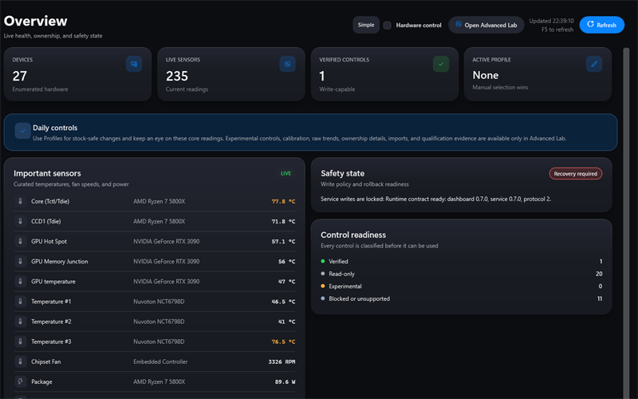This screenshot has width=638, height=399.
Task: Click the 3326 RPM Chipset Fan value
Action: (x=282, y=361)
